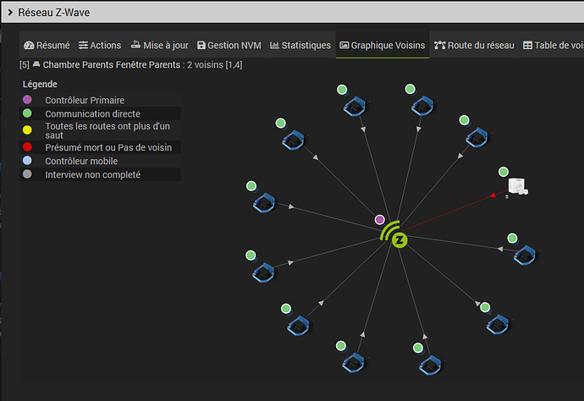
Task: Click the 'Contrôleur mobile' legend label
Action: tap(81, 161)
